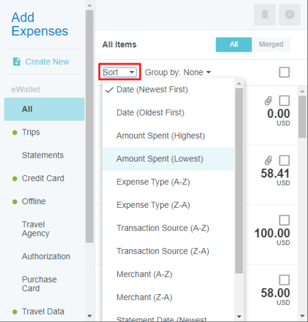Tick the checkbox for the 58.00 USD item
Image resolution: width=308 pixels, height=322 pixels.
tap(284, 280)
